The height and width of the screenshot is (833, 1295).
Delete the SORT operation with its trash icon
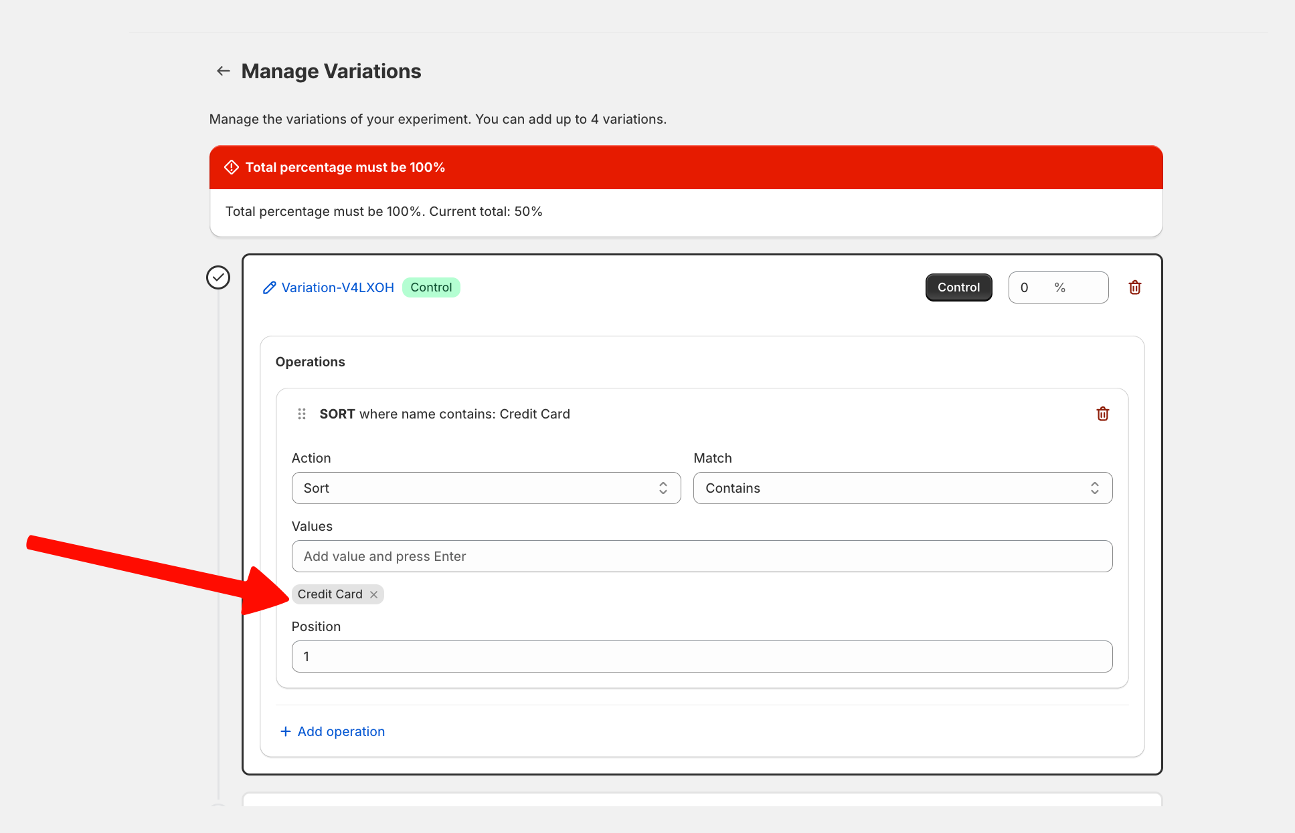(x=1102, y=414)
